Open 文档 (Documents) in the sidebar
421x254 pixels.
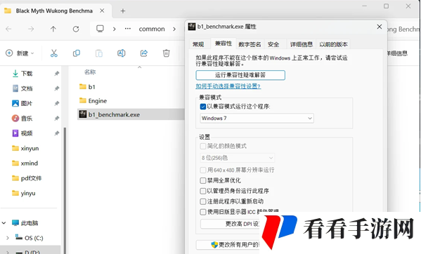pos(27,88)
